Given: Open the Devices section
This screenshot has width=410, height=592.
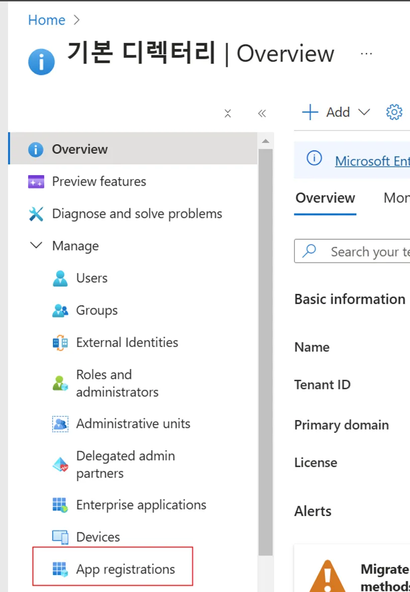Looking at the screenshot, I should pos(97,537).
